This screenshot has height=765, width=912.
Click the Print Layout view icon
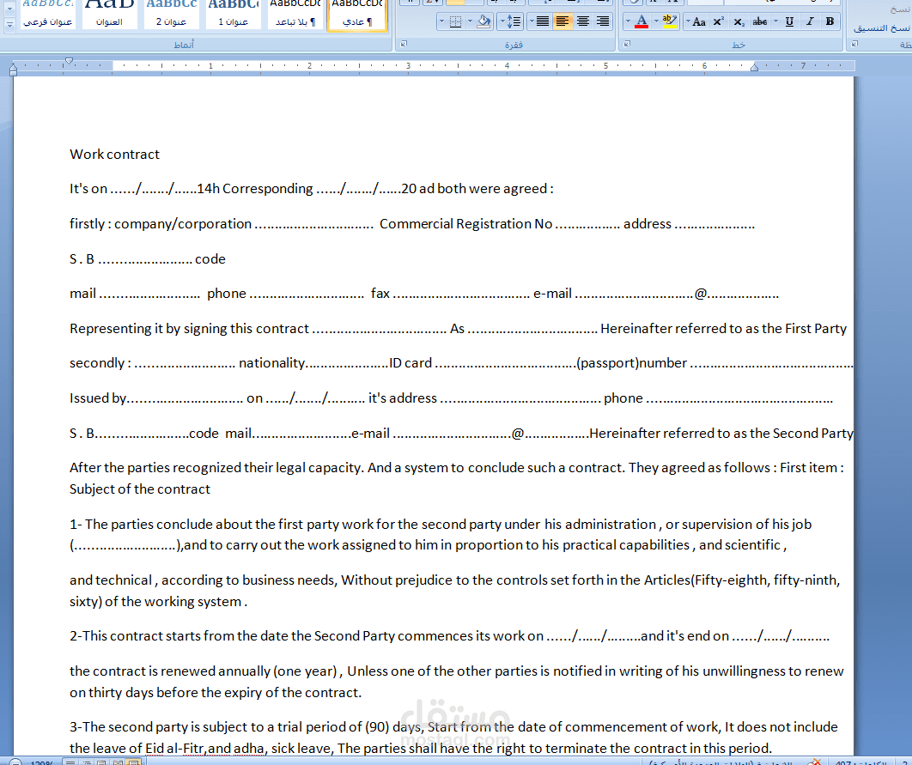click(134, 762)
